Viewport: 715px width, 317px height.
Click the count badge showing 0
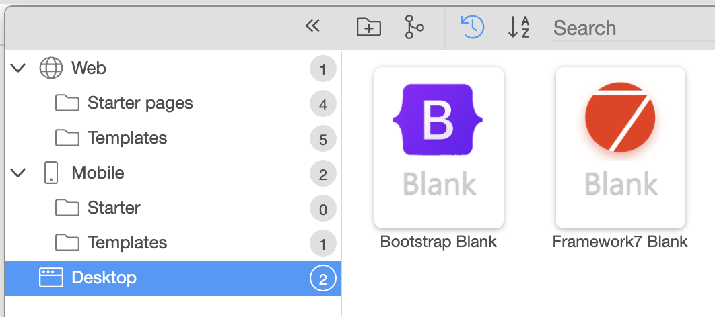pyautogui.click(x=323, y=210)
